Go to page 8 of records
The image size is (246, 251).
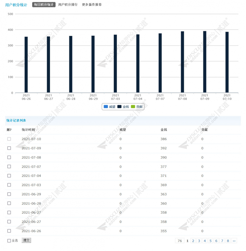pyautogui.click(x=228, y=241)
